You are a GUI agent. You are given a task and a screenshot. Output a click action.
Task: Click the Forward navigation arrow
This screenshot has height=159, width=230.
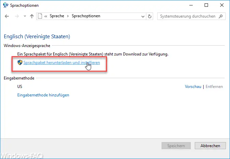pos(17,16)
